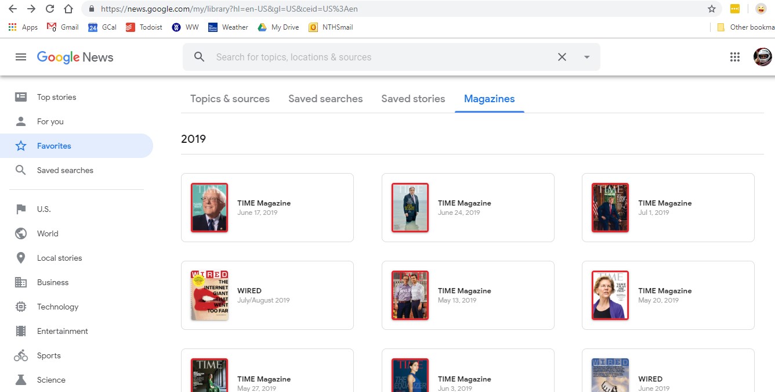The image size is (775, 392).
Task: Bookmark this page with the star icon
Action: [x=712, y=9]
